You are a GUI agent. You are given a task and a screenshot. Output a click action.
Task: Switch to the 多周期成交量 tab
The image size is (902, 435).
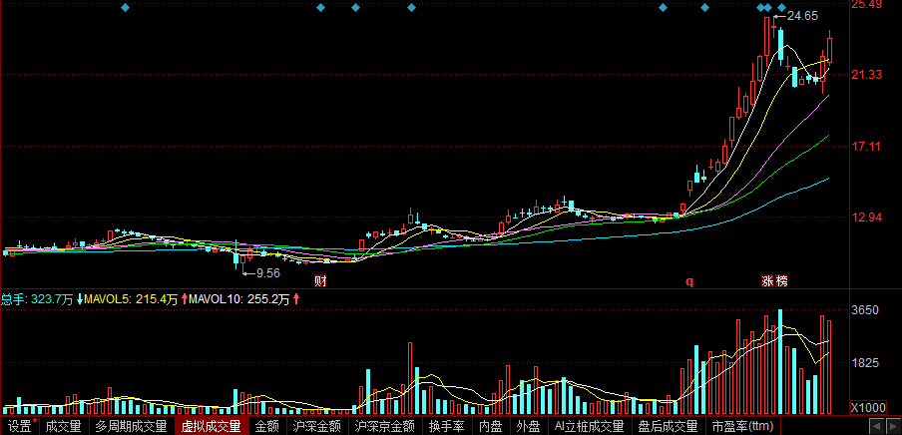tap(131, 426)
